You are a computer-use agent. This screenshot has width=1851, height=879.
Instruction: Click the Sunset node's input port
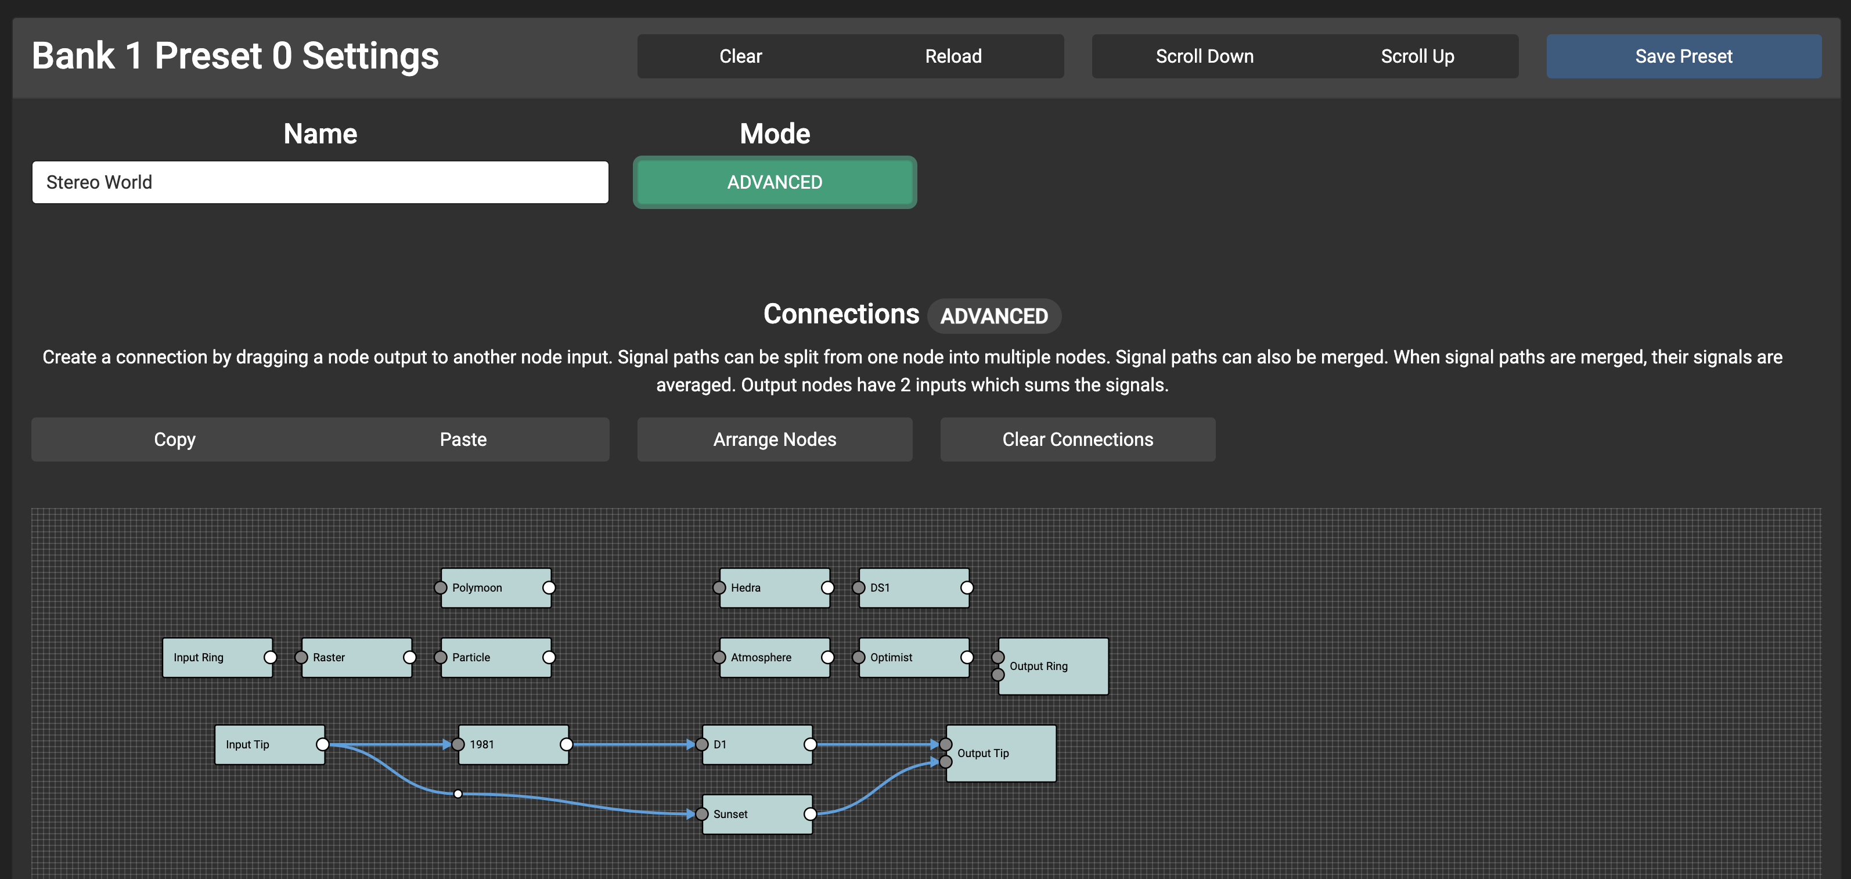pos(702,815)
